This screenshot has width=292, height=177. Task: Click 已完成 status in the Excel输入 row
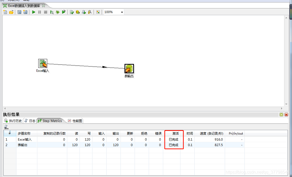click(x=174, y=139)
